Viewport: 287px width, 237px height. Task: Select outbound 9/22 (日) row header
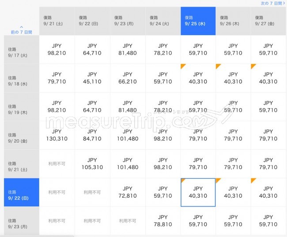tap(21, 192)
